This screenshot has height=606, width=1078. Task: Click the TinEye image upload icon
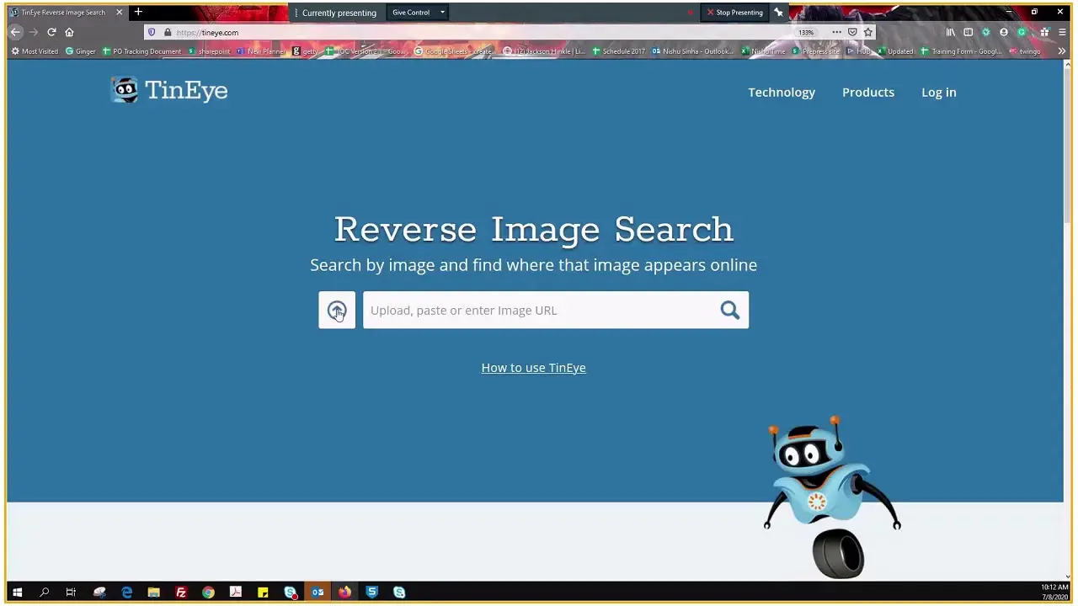337,311
